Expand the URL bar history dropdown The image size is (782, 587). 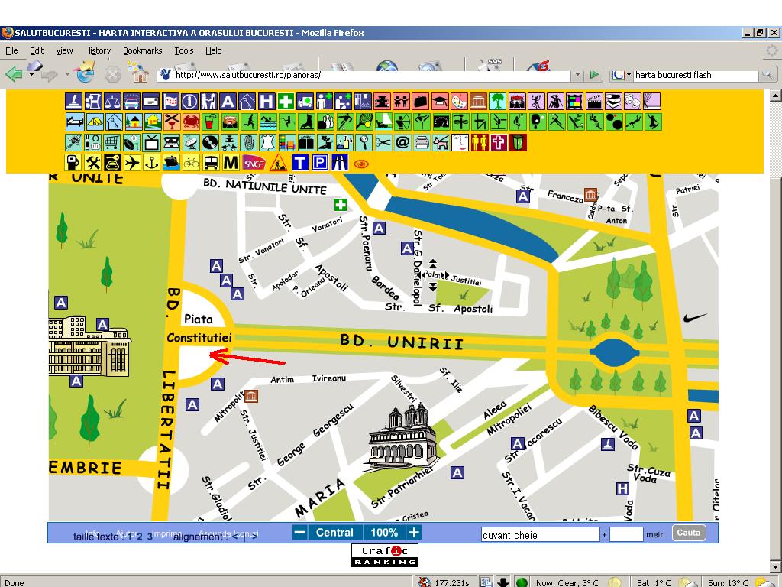click(577, 75)
